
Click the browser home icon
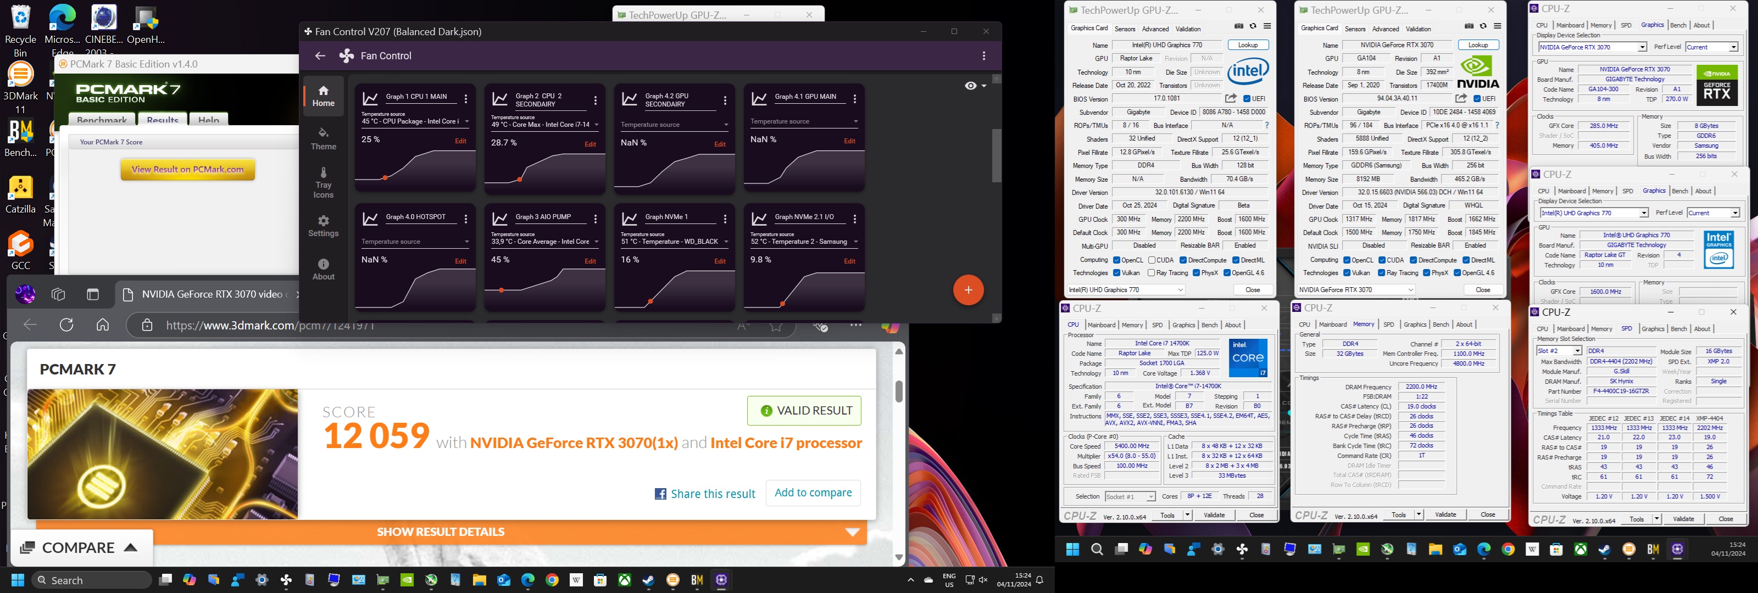(102, 325)
